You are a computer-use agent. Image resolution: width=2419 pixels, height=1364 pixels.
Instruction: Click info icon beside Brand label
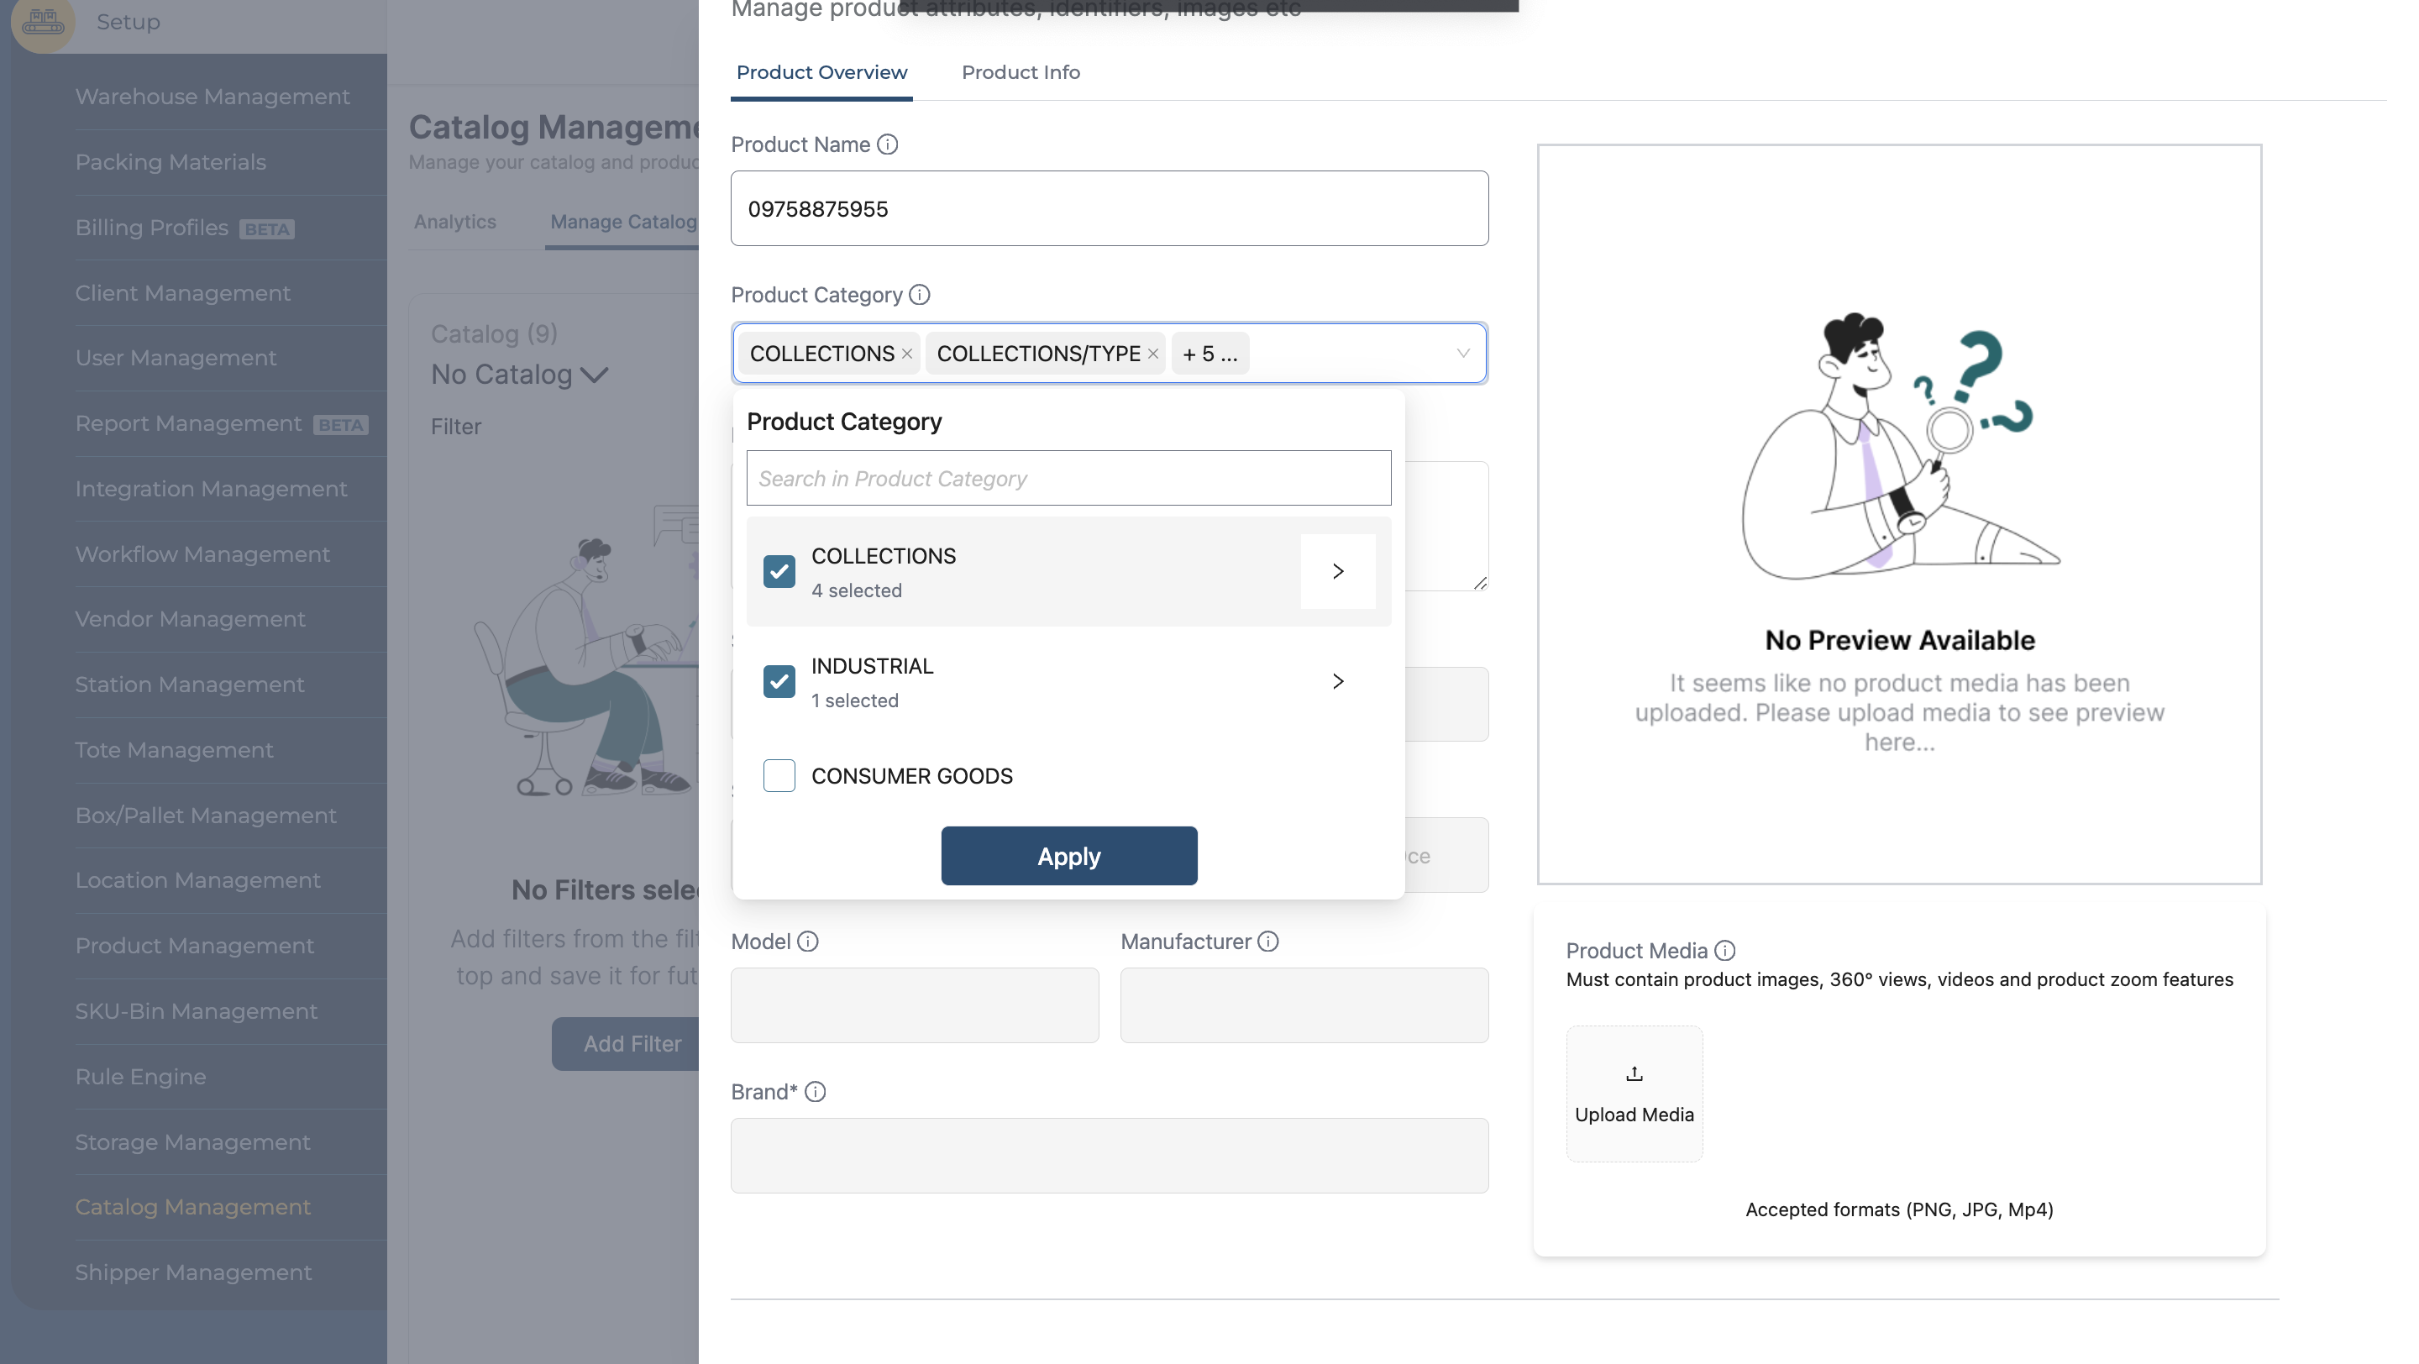pyautogui.click(x=815, y=1092)
